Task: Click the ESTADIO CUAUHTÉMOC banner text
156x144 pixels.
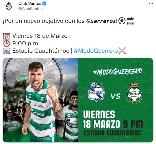Action: click(x=112, y=133)
